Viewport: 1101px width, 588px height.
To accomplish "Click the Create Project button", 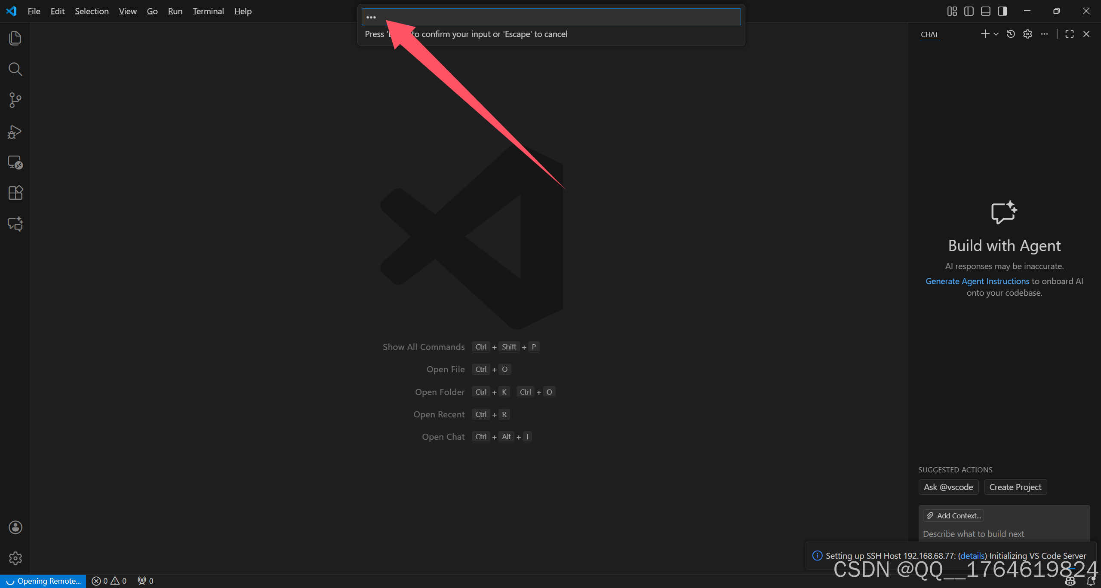I will click(x=1015, y=487).
